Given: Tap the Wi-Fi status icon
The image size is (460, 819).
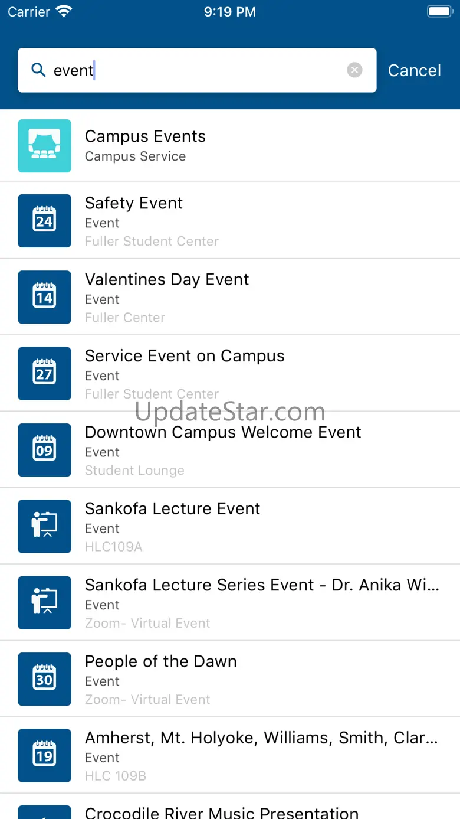Looking at the screenshot, I should pos(63,11).
